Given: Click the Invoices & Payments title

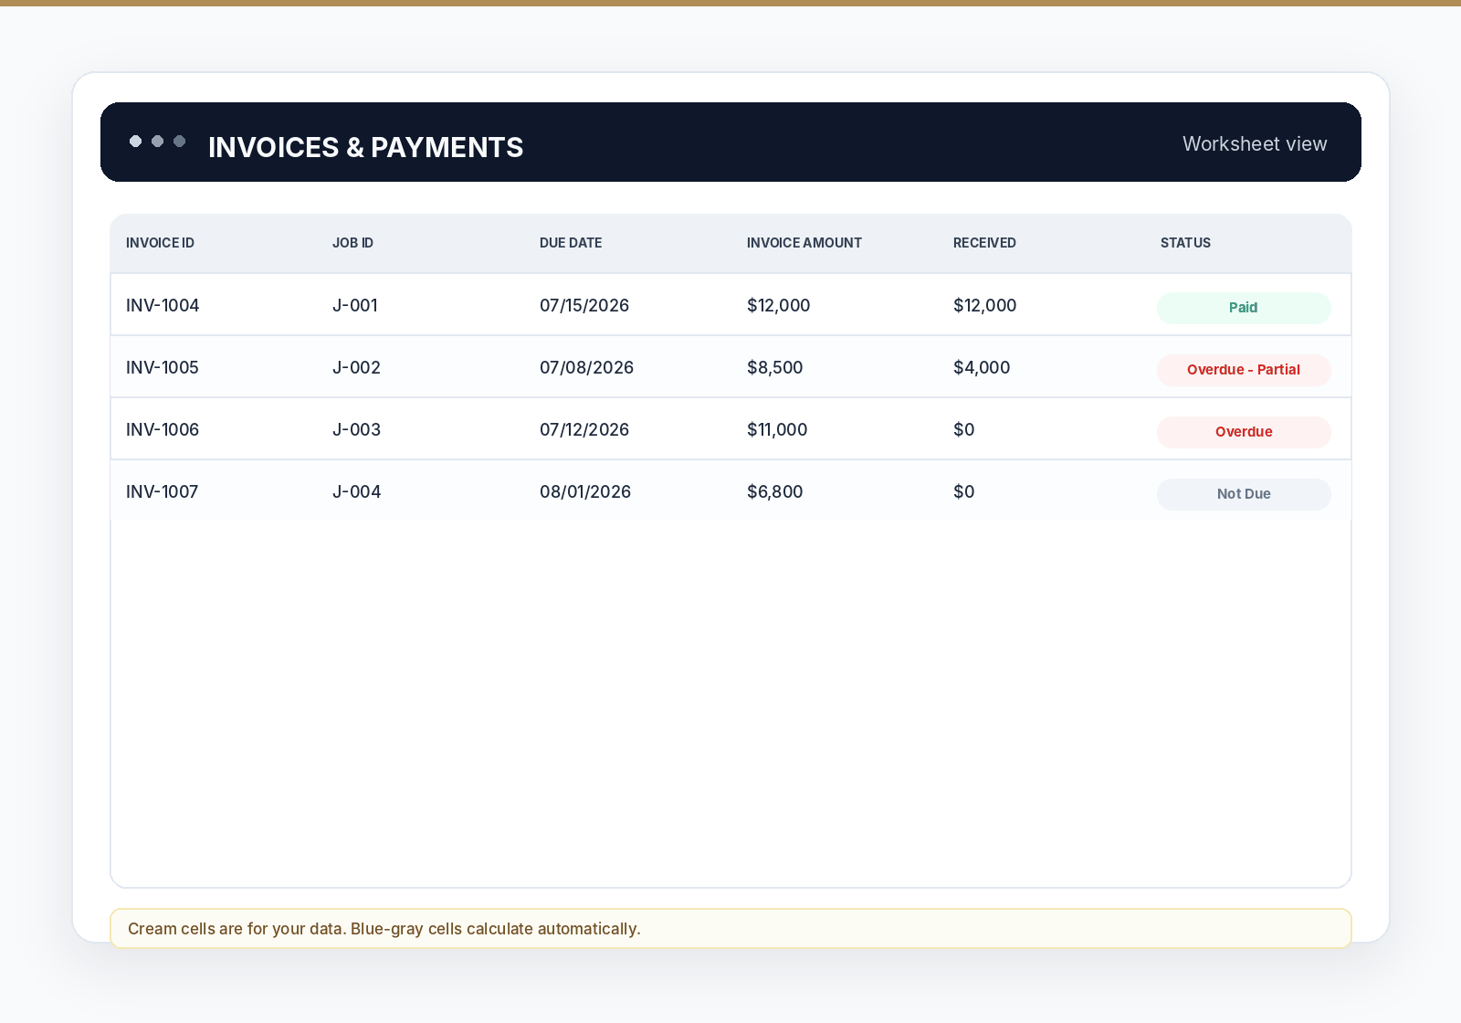Looking at the screenshot, I should coord(365,147).
